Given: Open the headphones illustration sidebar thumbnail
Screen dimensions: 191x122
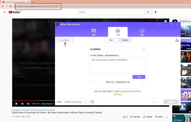Looking at the screenshot, I should click(186, 57).
